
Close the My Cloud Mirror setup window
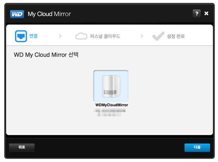point(206,13)
